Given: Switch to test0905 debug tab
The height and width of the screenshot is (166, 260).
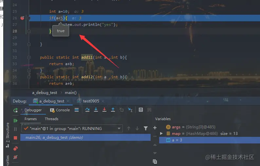Looking at the screenshot, I should click(x=91, y=101).
